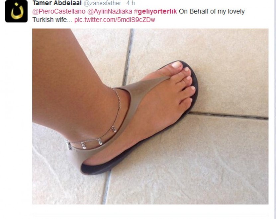
Task: Open the @AylinNazliaka mention
Action: point(110,11)
